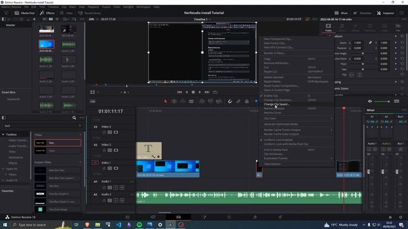Image resolution: width=408 pixels, height=229 pixels.
Task: Jump to first frame in viewer
Action: (x=180, y=92)
